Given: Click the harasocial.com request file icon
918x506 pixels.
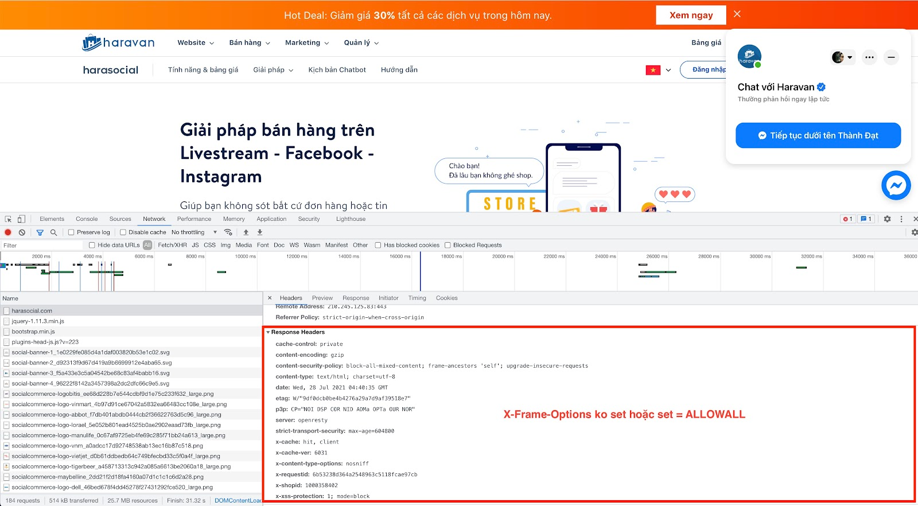Looking at the screenshot, I should [6, 311].
